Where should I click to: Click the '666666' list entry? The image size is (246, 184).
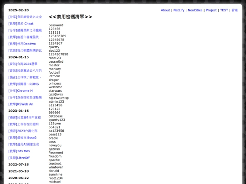55,113
